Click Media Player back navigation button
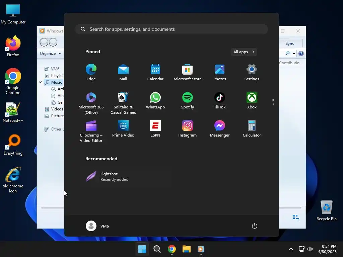343x257 pixels. click(x=44, y=42)
